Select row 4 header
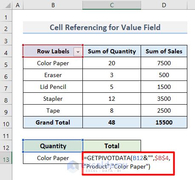The height and width of the screenshot is (180, 195). (x=6, y=51)
